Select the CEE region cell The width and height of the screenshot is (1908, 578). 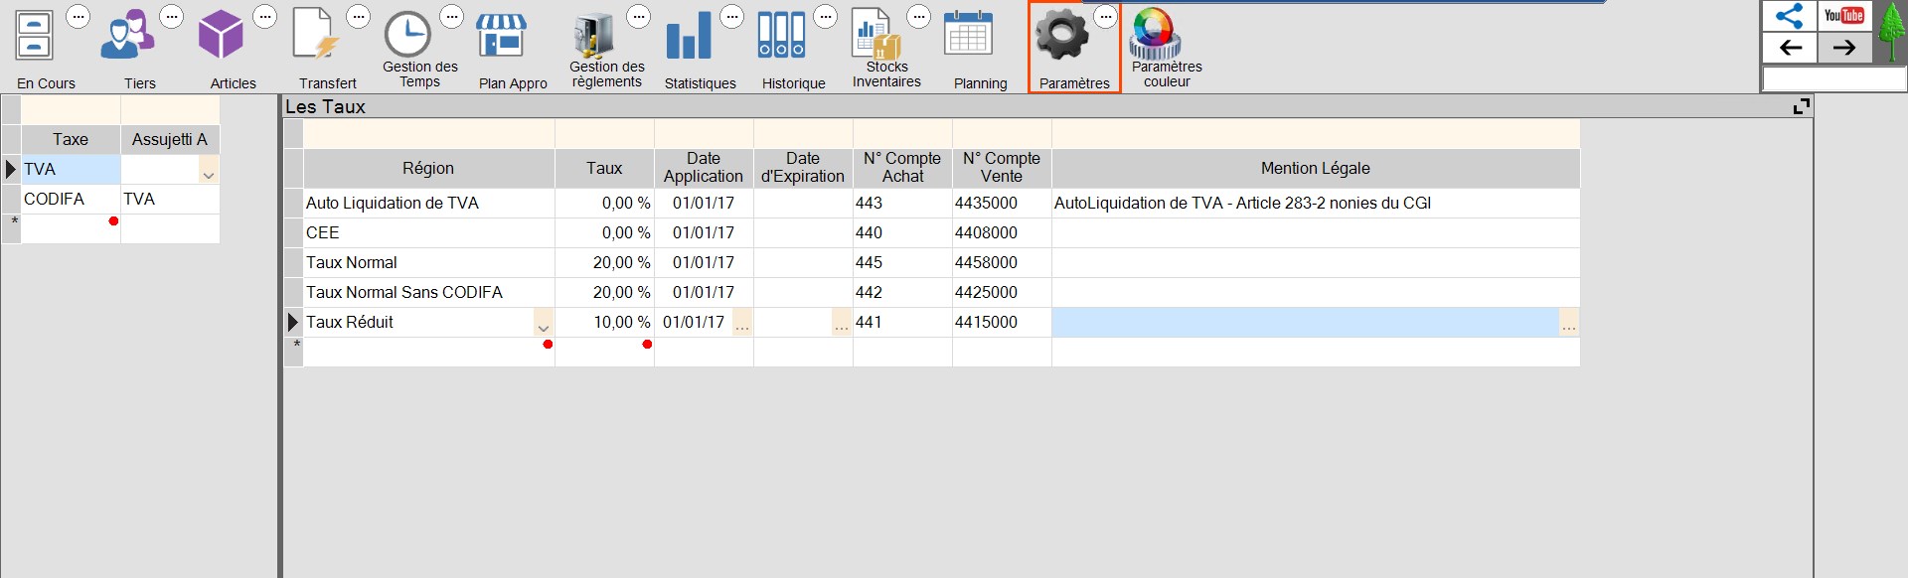pos(428,232)
